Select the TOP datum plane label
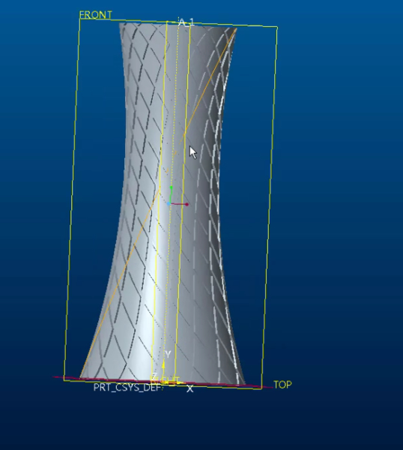Viewport: 403px width, 450px height. coord(282,385)
